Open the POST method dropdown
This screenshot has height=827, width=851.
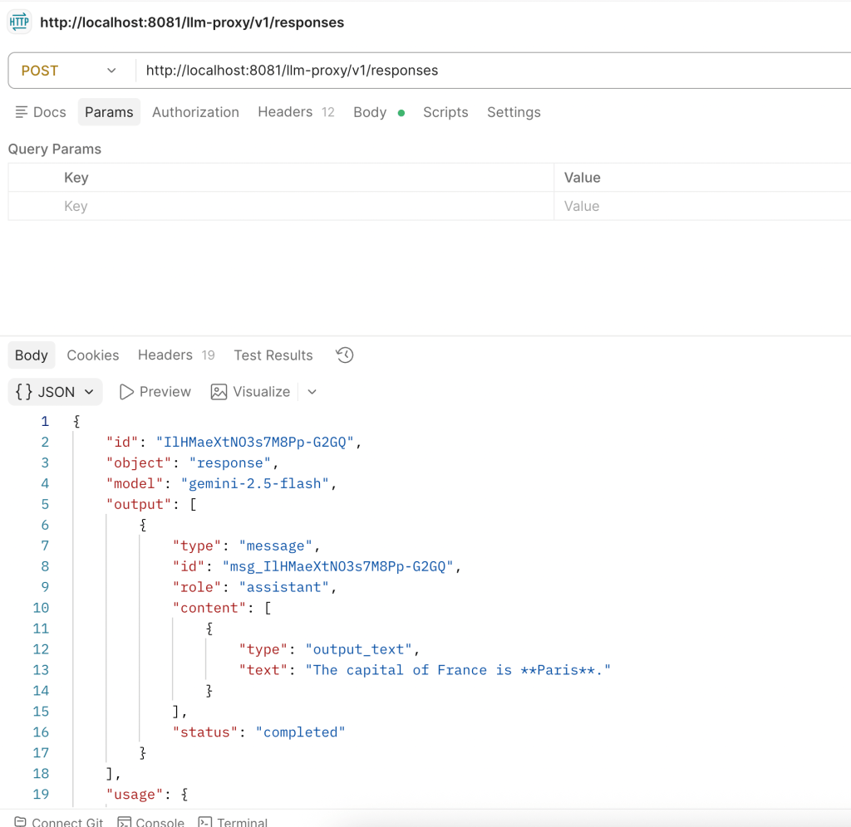click(x=70, y=71)
